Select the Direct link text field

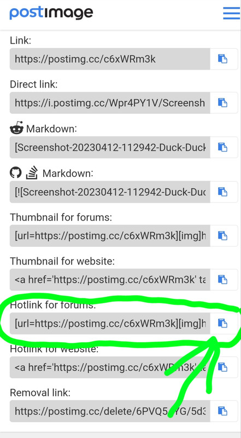110,103
